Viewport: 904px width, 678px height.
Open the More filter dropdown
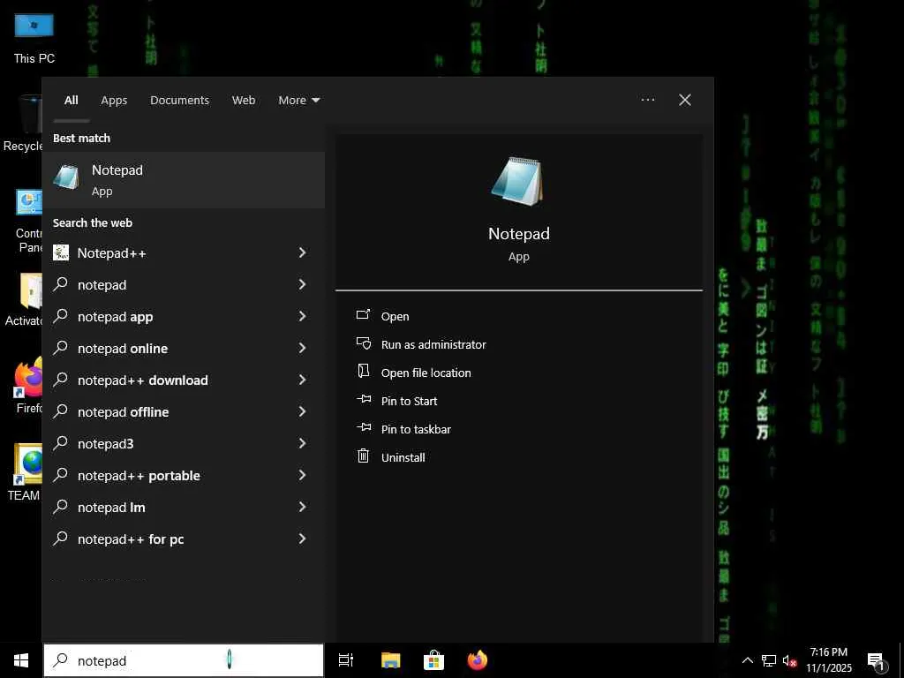tap(298, 101)
